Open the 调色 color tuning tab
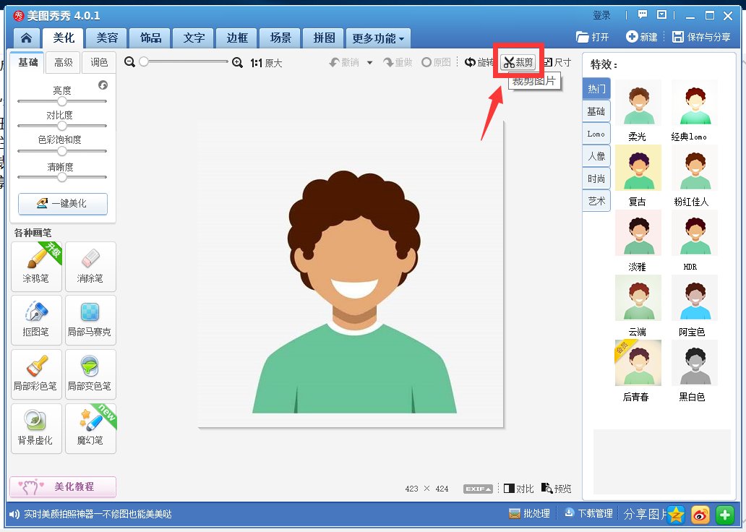Image resolution: width=746 pixels, height=532 pixels. [x=99, y=62]
